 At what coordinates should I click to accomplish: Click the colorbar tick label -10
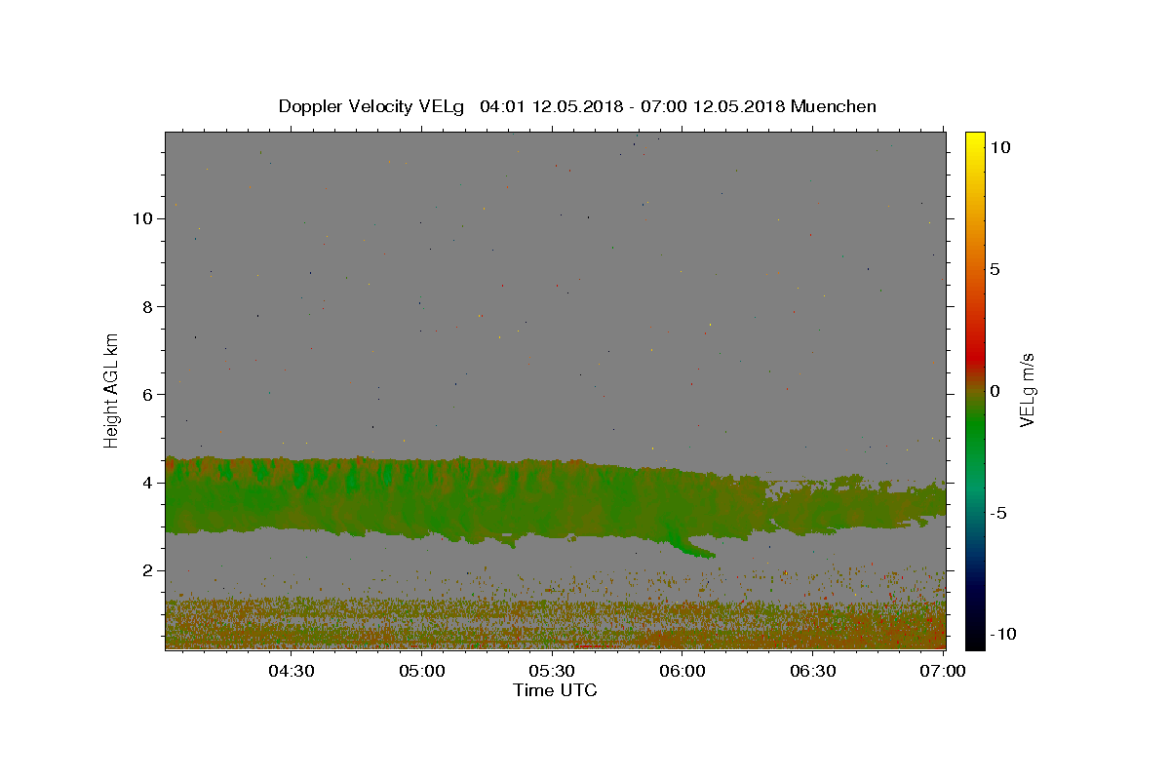[1002, 635]
